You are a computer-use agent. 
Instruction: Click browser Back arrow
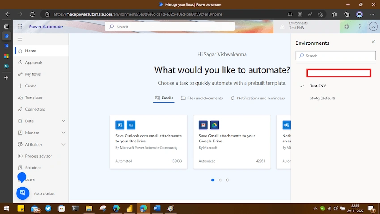(8, 14)
